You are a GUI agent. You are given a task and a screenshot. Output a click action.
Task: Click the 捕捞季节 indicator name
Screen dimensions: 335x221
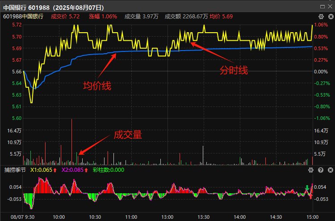click(x=15, y=170)
